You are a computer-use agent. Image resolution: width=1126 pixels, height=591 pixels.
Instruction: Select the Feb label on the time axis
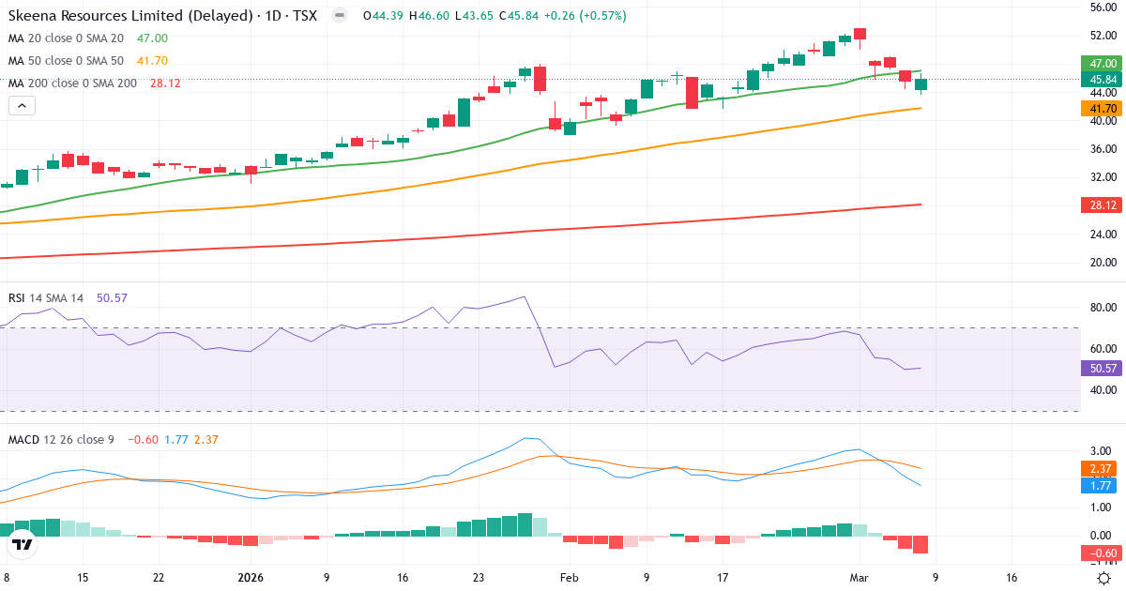click(x=568, y=579)
